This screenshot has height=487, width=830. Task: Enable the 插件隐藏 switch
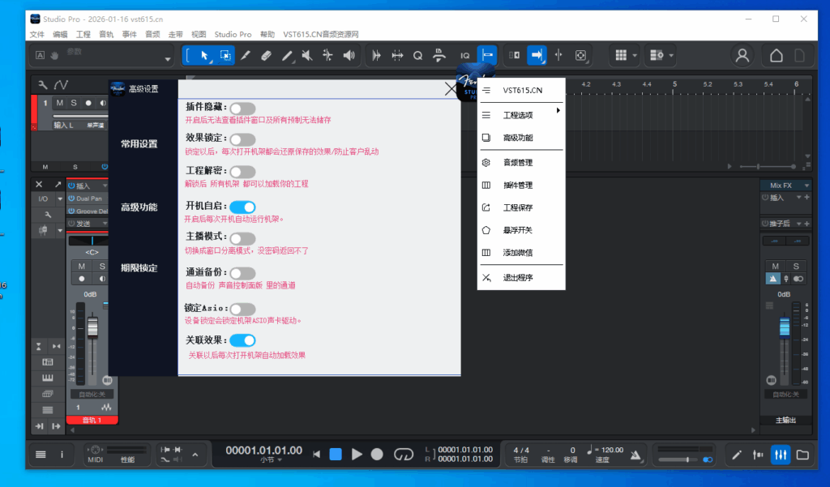[x=242, y=107]
